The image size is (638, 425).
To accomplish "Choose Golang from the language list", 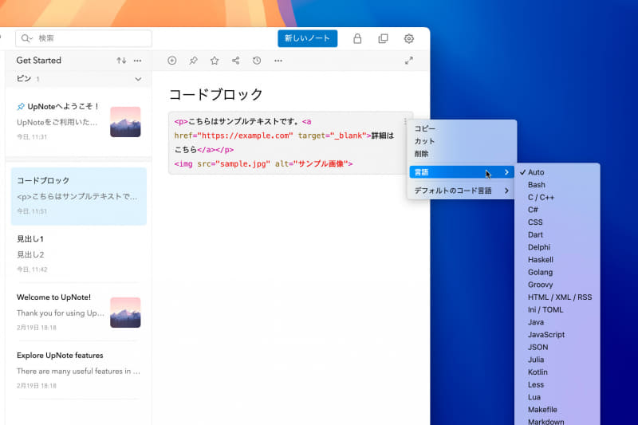I will tap(557, 272).
